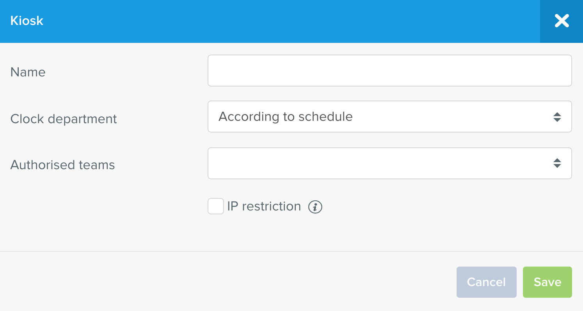Click the blue header bar of the dialog
Image resolution: width=583 pixels, height=311 pixels.
273,21
